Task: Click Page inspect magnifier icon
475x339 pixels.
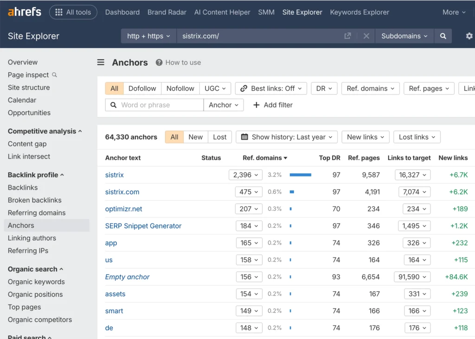Action: click(55, 75)
